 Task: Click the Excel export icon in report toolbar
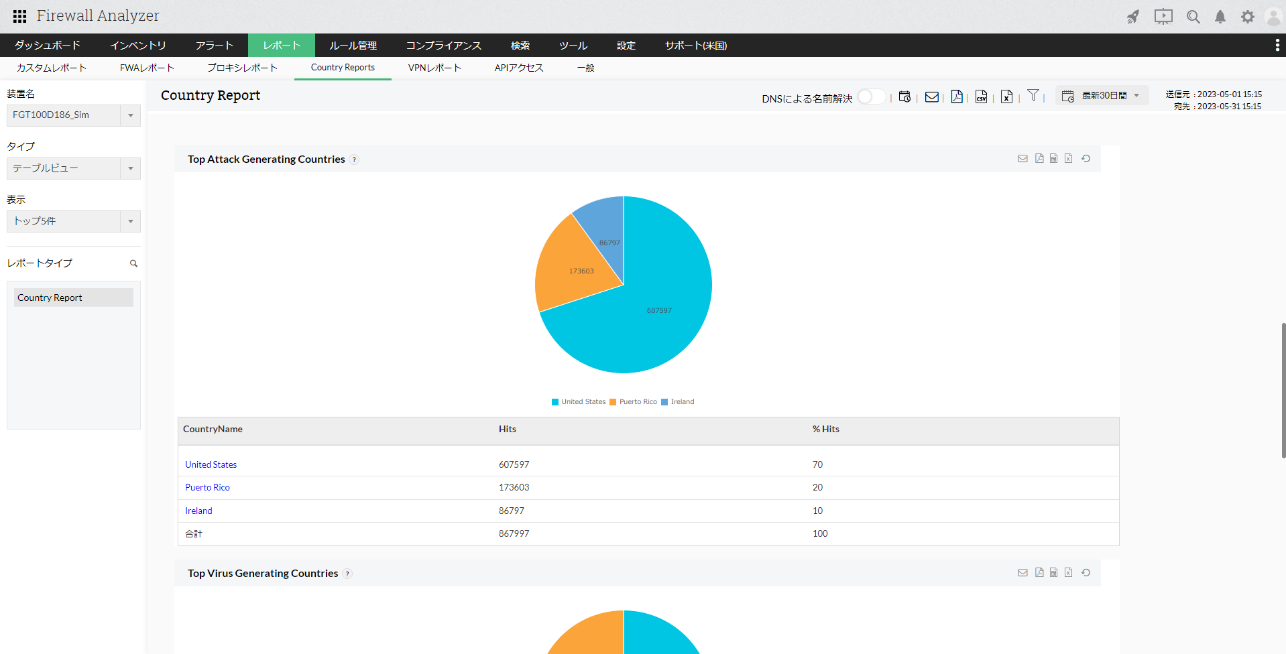click(1006, 96)
